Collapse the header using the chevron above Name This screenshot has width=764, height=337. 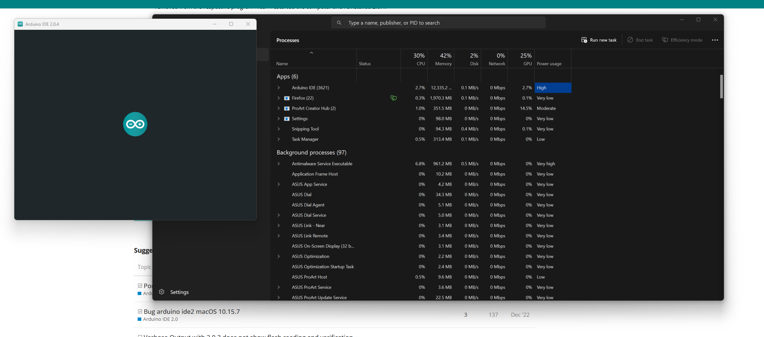(311, 53)
